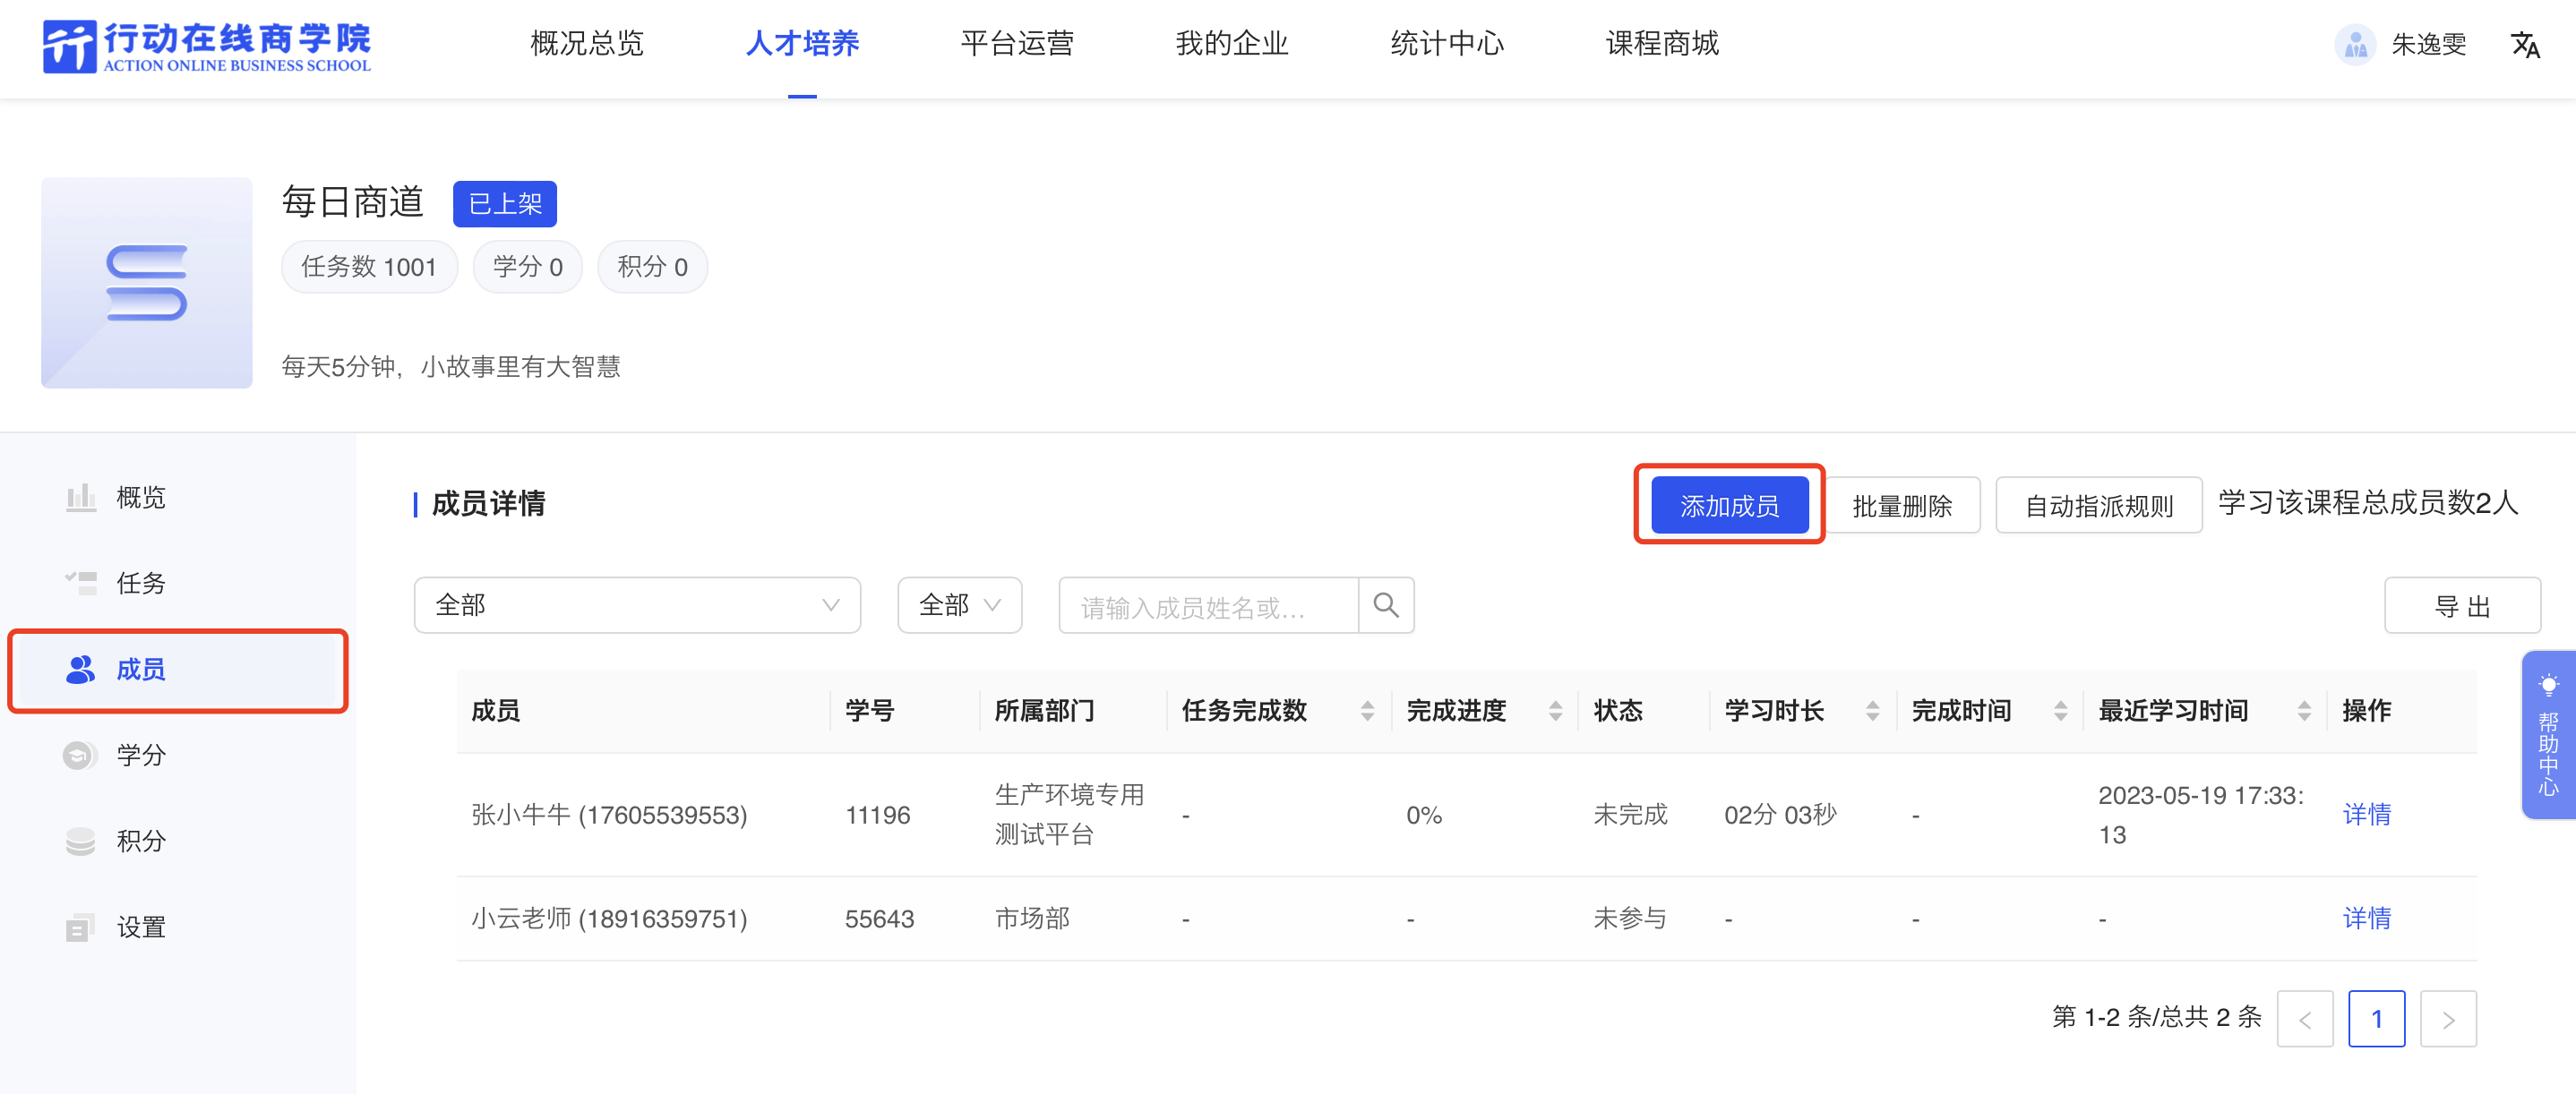Image resolution: width=2576 pixels, height=1094 pixels.
Task: Sort by 最近学习时间 column
Action: [2303, 710]
